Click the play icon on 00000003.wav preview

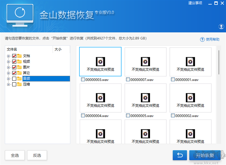[100, 61]
